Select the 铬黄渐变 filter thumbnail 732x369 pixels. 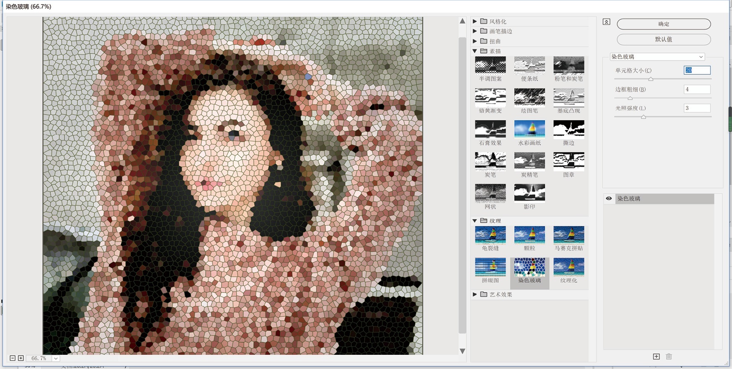tap(490, 97)
